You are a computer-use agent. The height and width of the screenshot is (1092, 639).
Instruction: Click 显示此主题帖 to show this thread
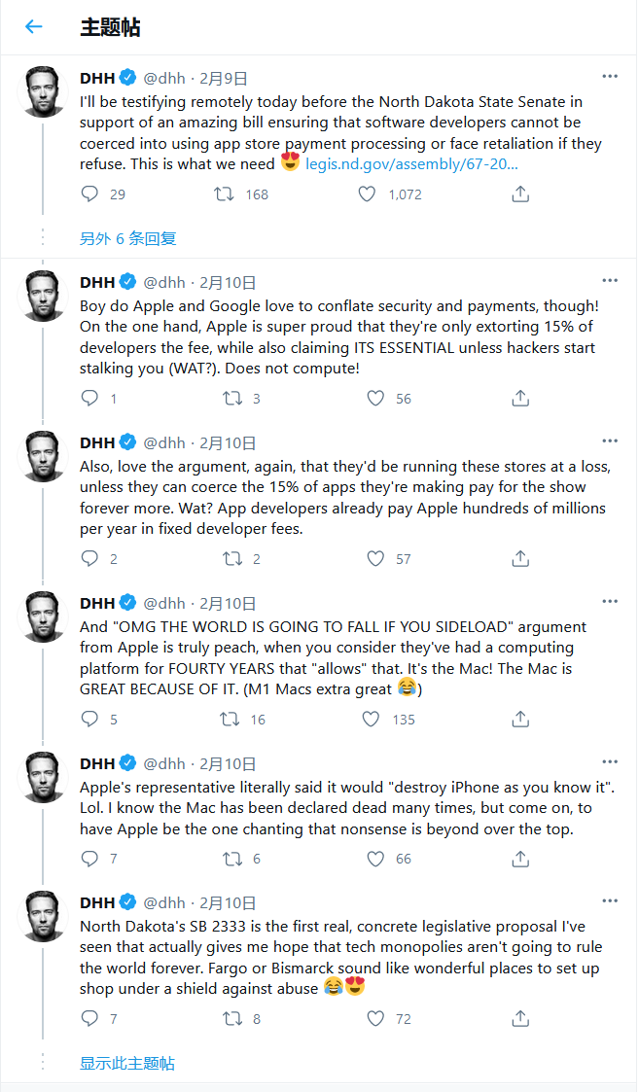pos(127,1063)
